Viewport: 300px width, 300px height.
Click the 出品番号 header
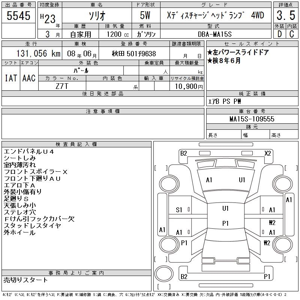[x=18, y=5]
